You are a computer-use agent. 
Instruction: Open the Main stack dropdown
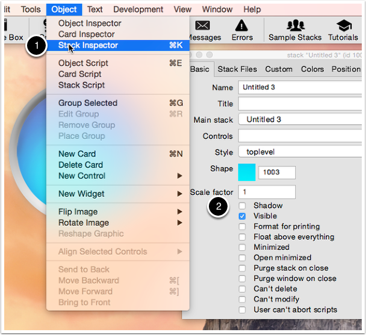pyautogui.click(x=300, y=120)
